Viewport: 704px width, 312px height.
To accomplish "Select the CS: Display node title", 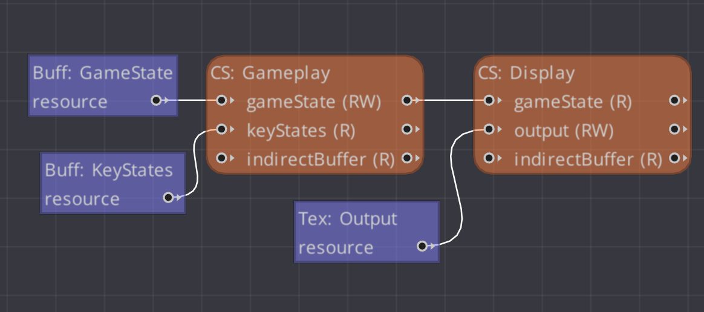I will coord(526,73).
